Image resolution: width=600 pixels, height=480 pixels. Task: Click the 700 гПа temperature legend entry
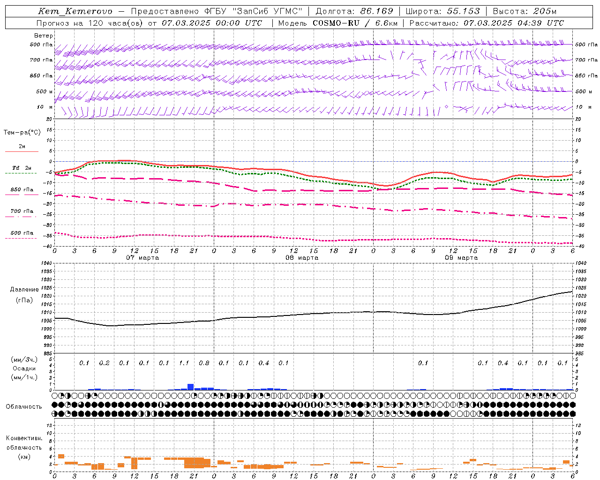coord(22,211)
